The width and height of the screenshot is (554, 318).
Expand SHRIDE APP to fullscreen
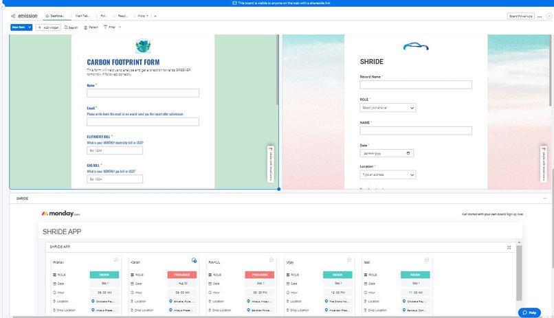[x=509, y=247]
